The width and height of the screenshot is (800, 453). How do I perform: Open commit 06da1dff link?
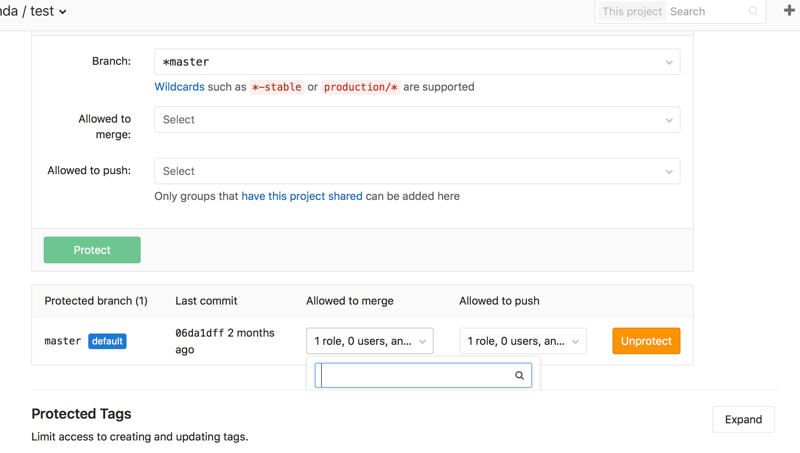[200, 333]
